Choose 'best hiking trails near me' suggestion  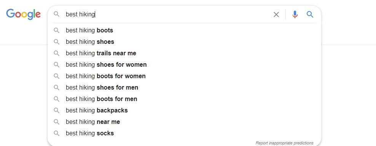pyautogui.click(x=184, y=53)
